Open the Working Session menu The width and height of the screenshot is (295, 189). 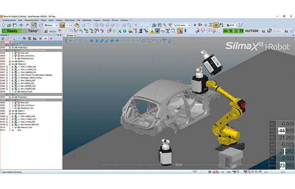coord(9,20)
